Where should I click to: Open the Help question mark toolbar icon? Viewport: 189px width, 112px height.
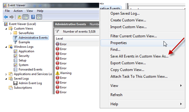pyautogui.click(x=33, y=17)
